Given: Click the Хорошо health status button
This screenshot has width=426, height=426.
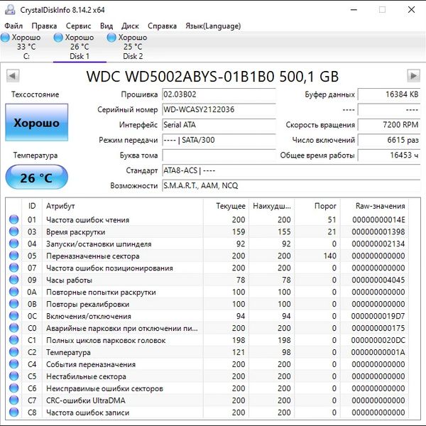Looking at the screenshot, I should click(36, 123).
